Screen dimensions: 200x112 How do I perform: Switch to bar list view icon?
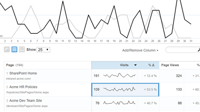(7, 49)
